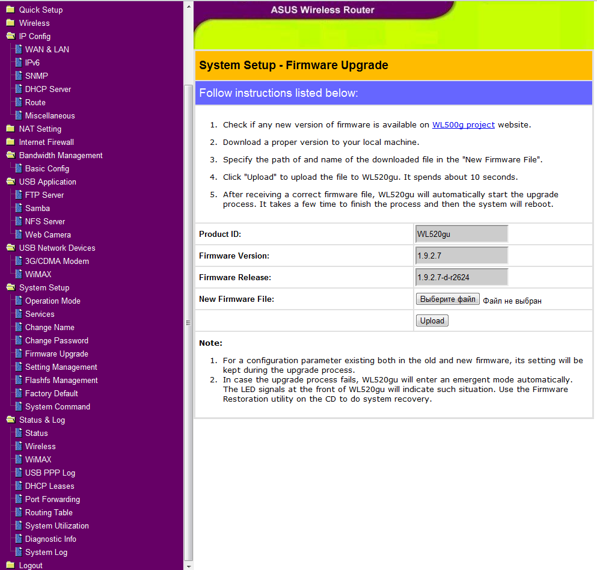Select WAN & LAN in the sidebar
The width and height of the screenshot is (597, 570).
(47, 49)
